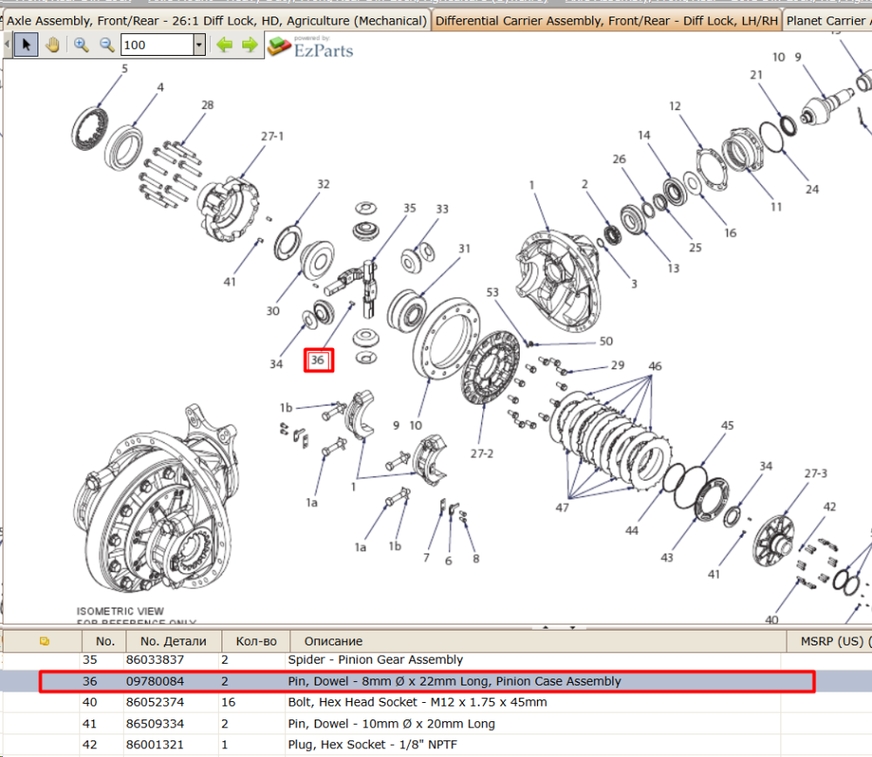Click the zoom in magnifier

(x=81, y=44)
